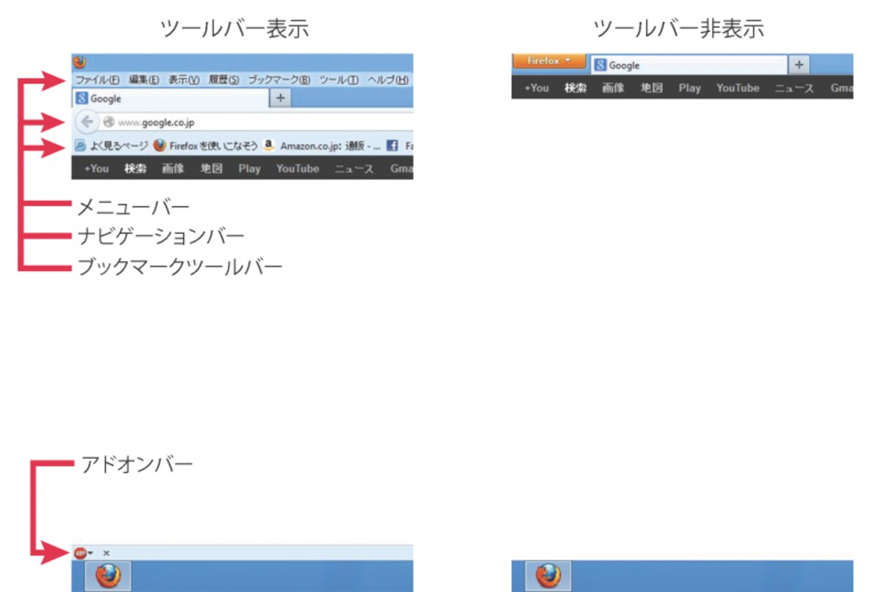Open Adblock Plus dropdown arrow in add-on bar
The height and width of the screenshot is (592, 882).
[90, 553]
